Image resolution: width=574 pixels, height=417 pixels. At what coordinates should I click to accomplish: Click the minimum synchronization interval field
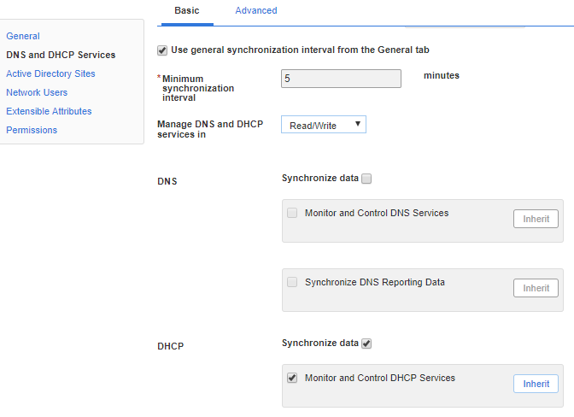[341, 79]
